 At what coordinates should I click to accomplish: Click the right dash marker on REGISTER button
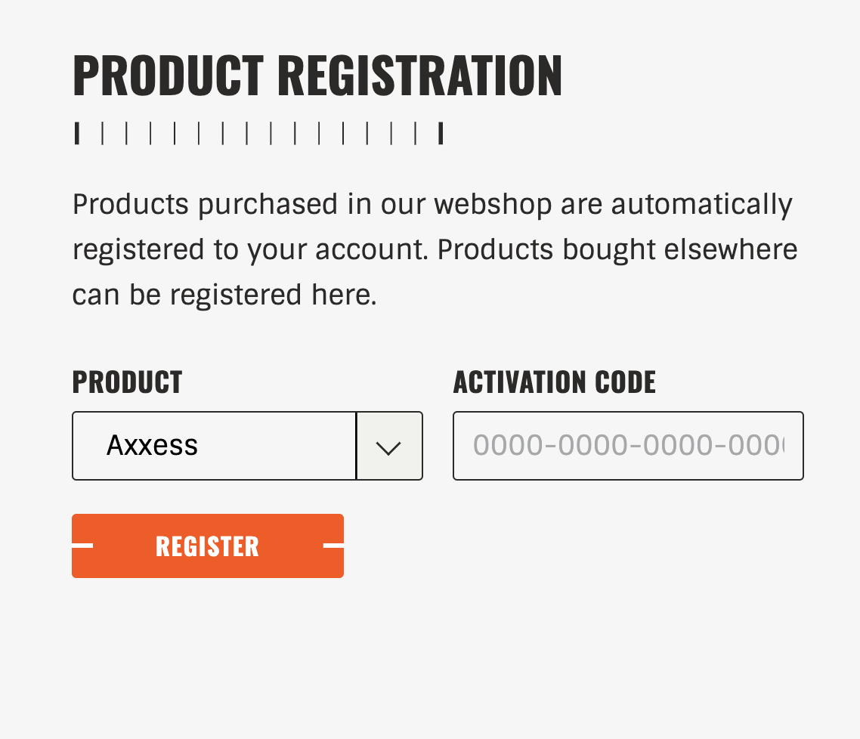[x=333, y=546]
